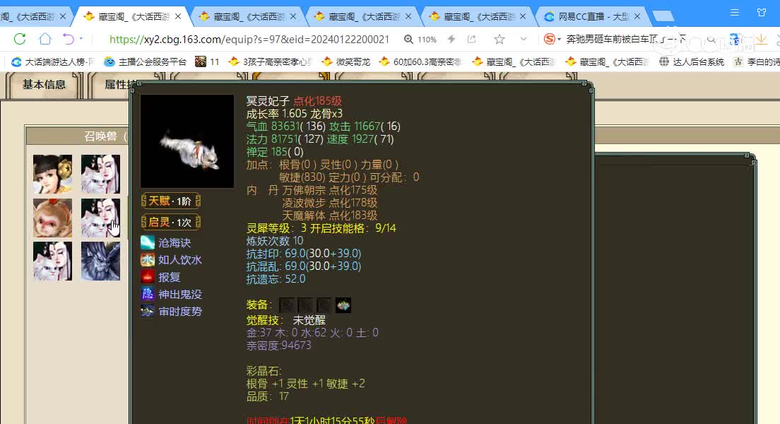Click the 报复 skill name

pos(169,277)
